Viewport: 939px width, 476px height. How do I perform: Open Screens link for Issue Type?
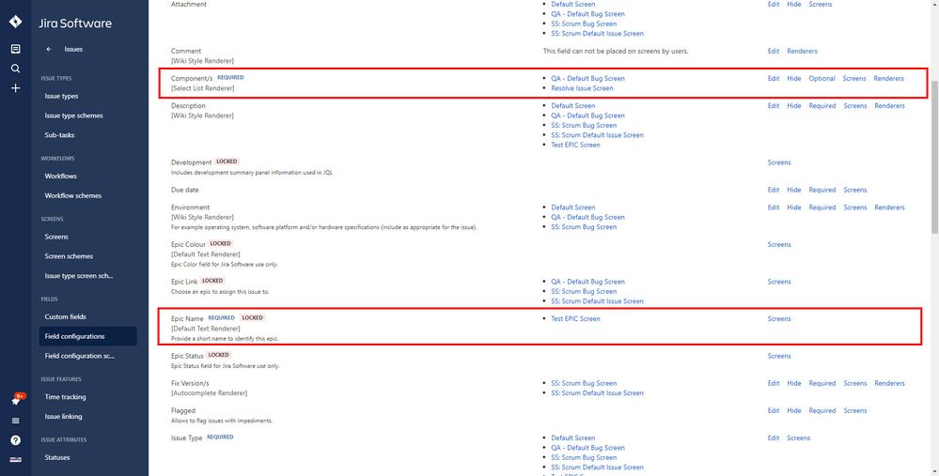point(798,438)
